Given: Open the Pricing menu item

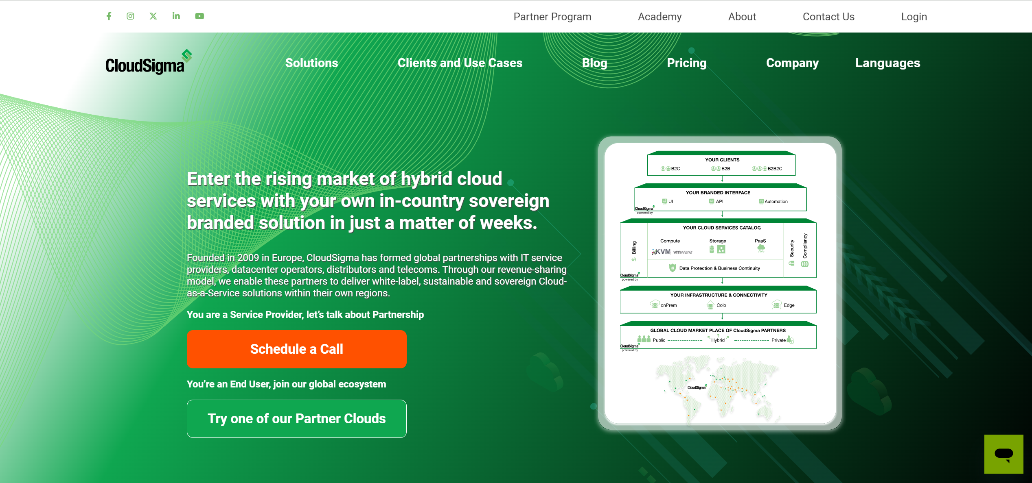Looking at the screenshot, I should 686,63.
